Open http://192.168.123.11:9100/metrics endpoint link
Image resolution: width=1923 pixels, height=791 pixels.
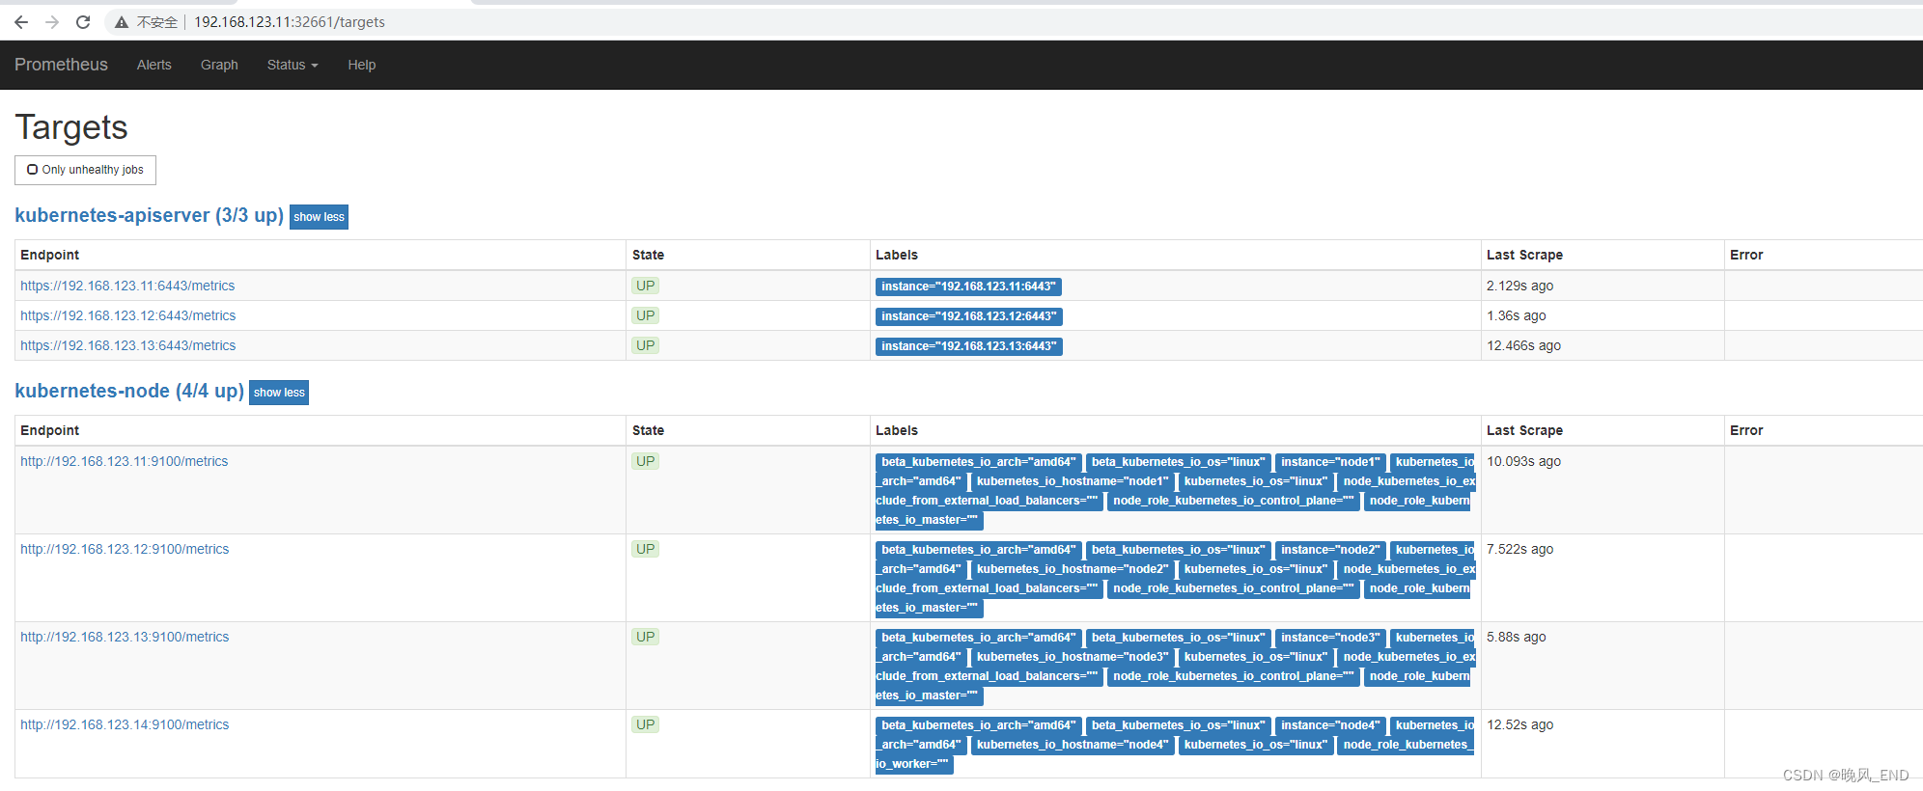(x=125, y=461)
